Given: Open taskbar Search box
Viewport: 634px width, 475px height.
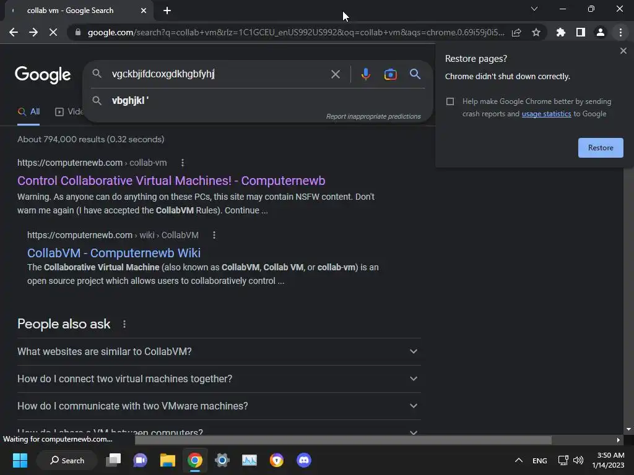Looking at the screenshot, I should coord(67,460).
